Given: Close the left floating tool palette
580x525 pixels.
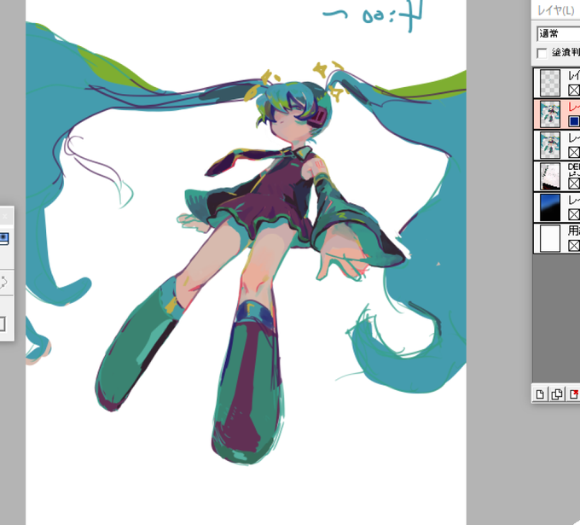Looking at the screenshot, I should pos(4,216).
